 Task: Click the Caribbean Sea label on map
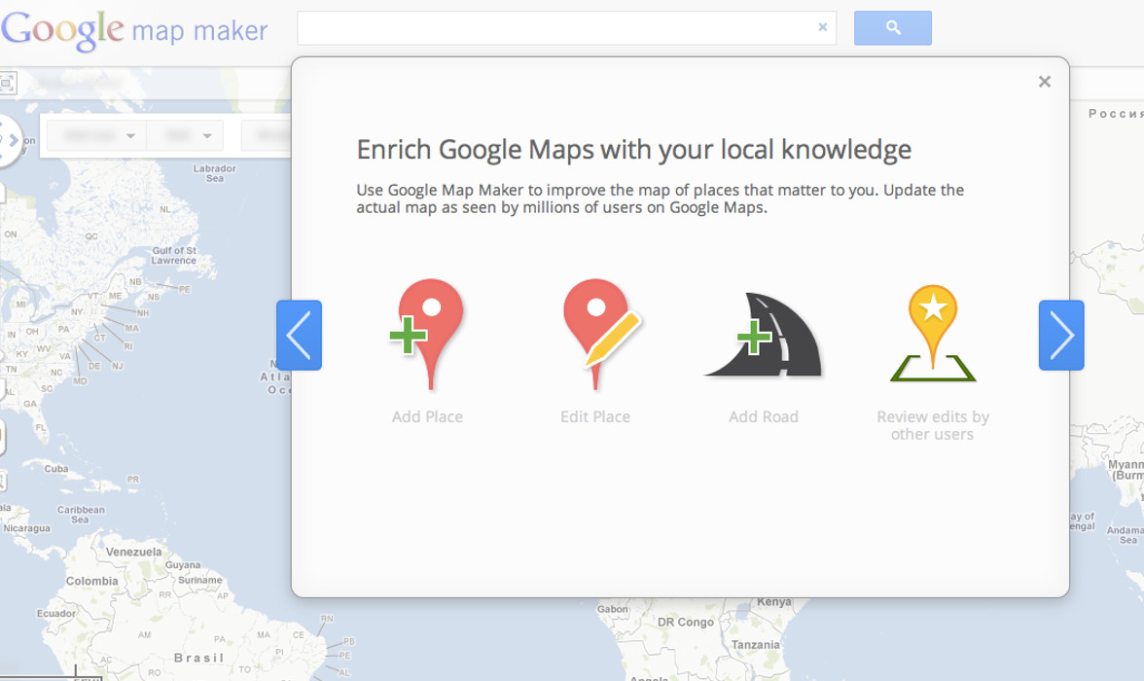(81, 515)
